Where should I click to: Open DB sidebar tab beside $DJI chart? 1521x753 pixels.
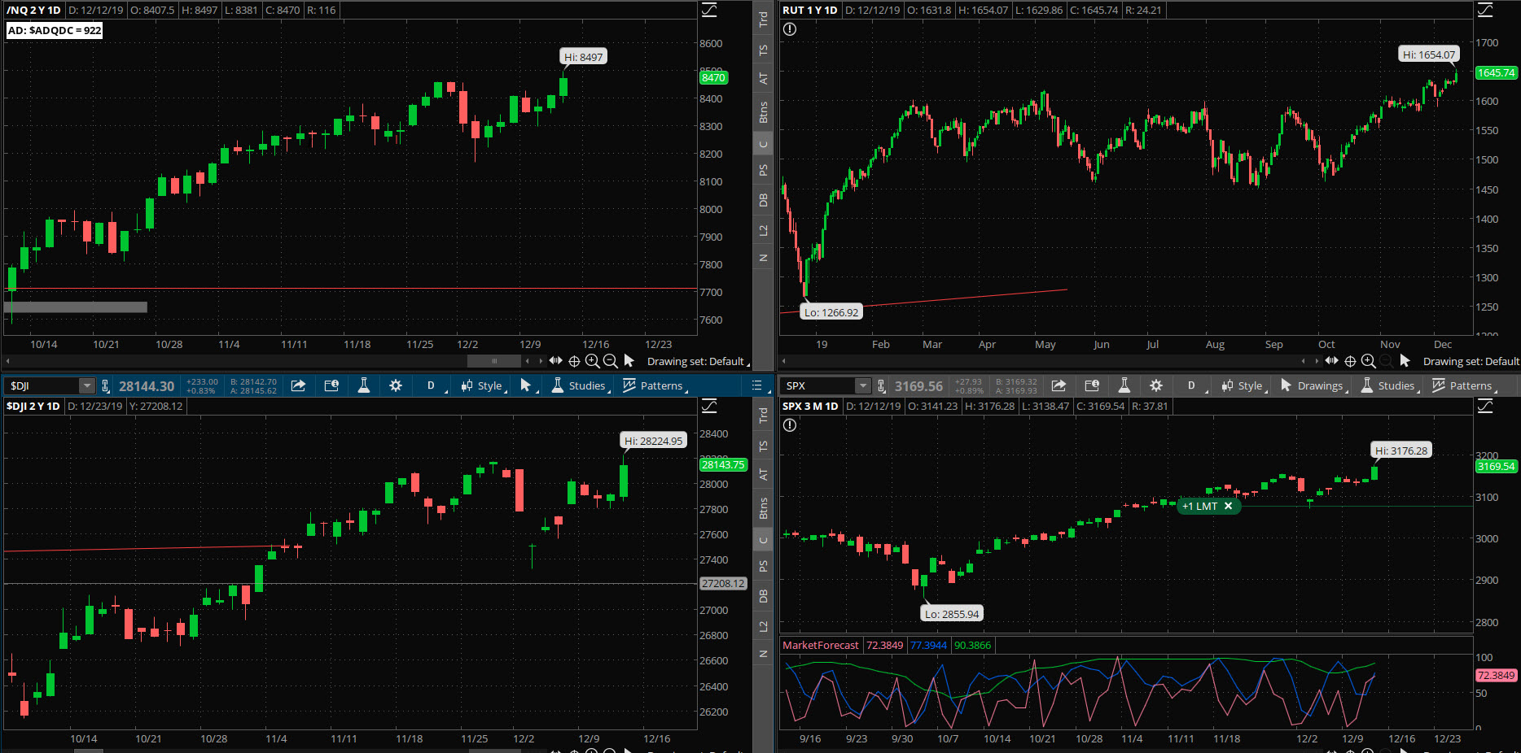pyautogui.click(x=763, y=596)
